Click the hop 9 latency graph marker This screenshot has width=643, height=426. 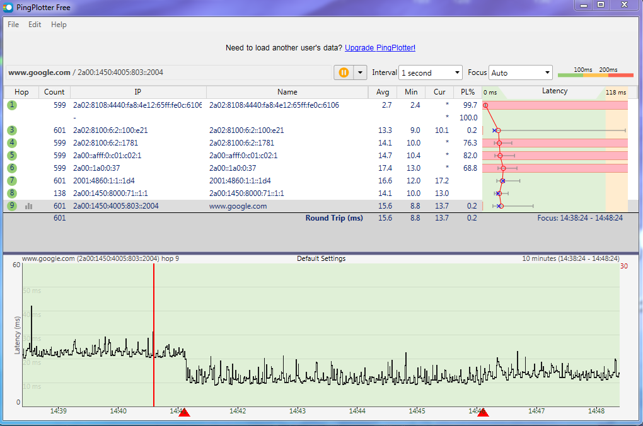point(500,206)
